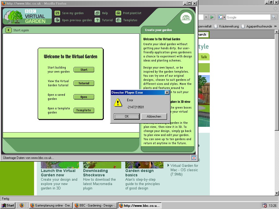Switch to BBC - Gardening - Design taskbar window
This screenshot has width=279, height=209.
click(95, 205)
